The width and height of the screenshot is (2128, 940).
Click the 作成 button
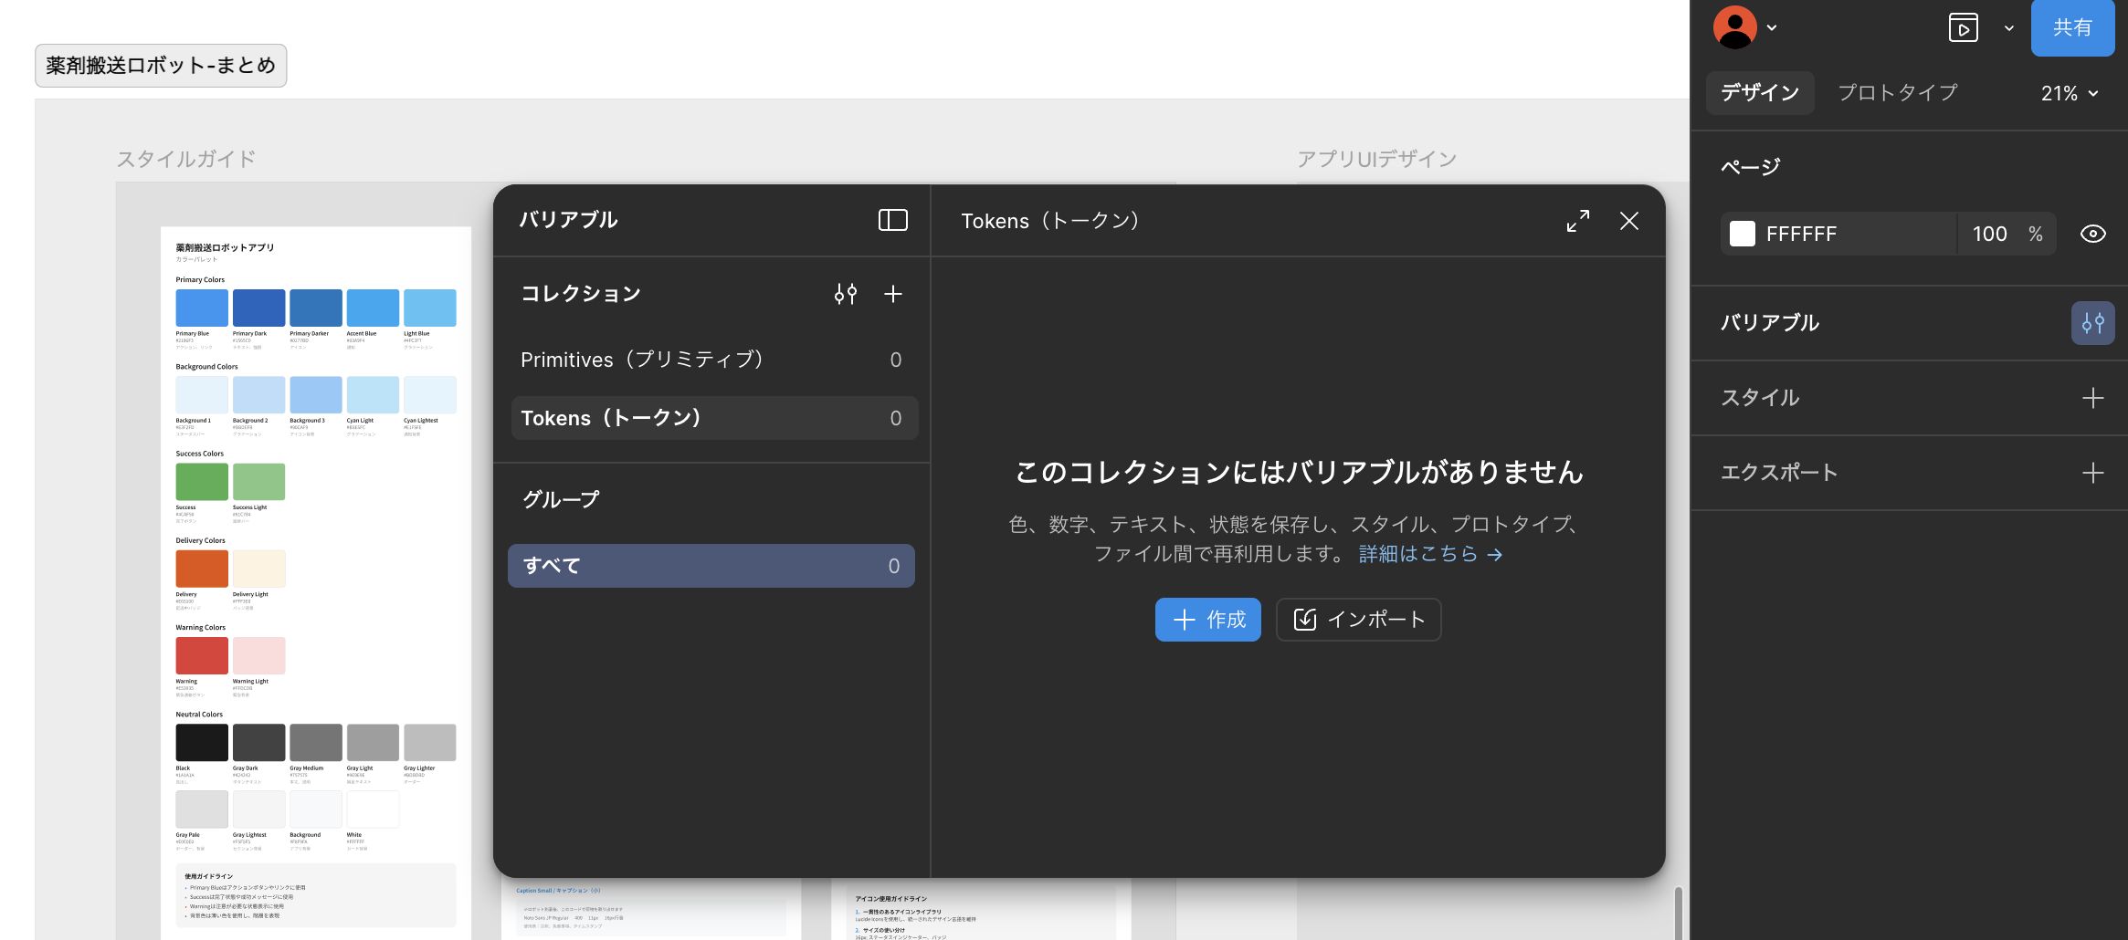tap(1207, 620)
